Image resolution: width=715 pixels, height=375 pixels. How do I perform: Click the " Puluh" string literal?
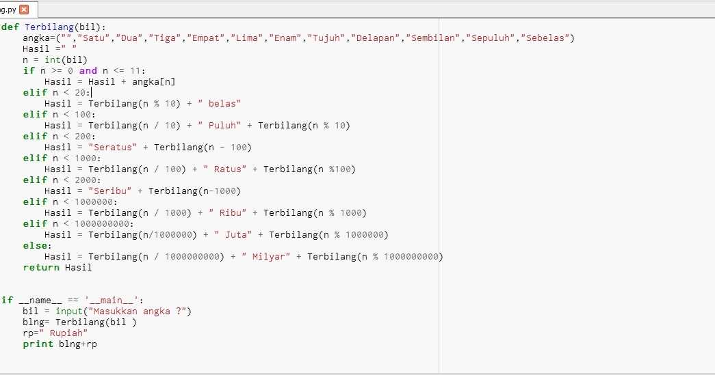[220, 125]
